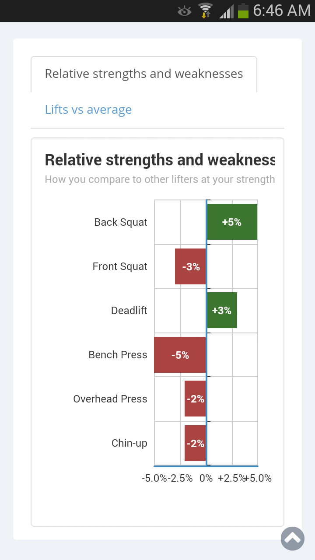This screenshot has height=560, width=315.
Task: Tap the scroll-to-top arrow button
Action: (x=293, y=538)
